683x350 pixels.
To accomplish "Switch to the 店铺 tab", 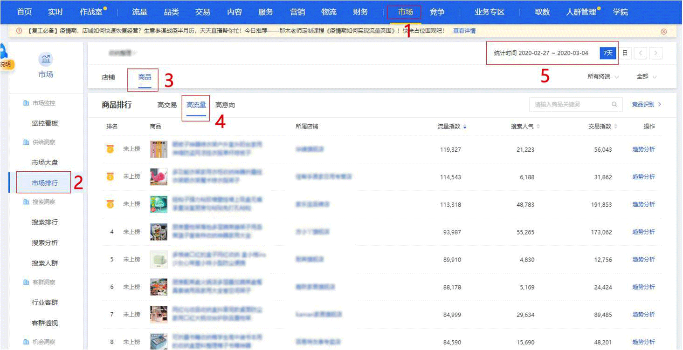I will tap(108, 77).
